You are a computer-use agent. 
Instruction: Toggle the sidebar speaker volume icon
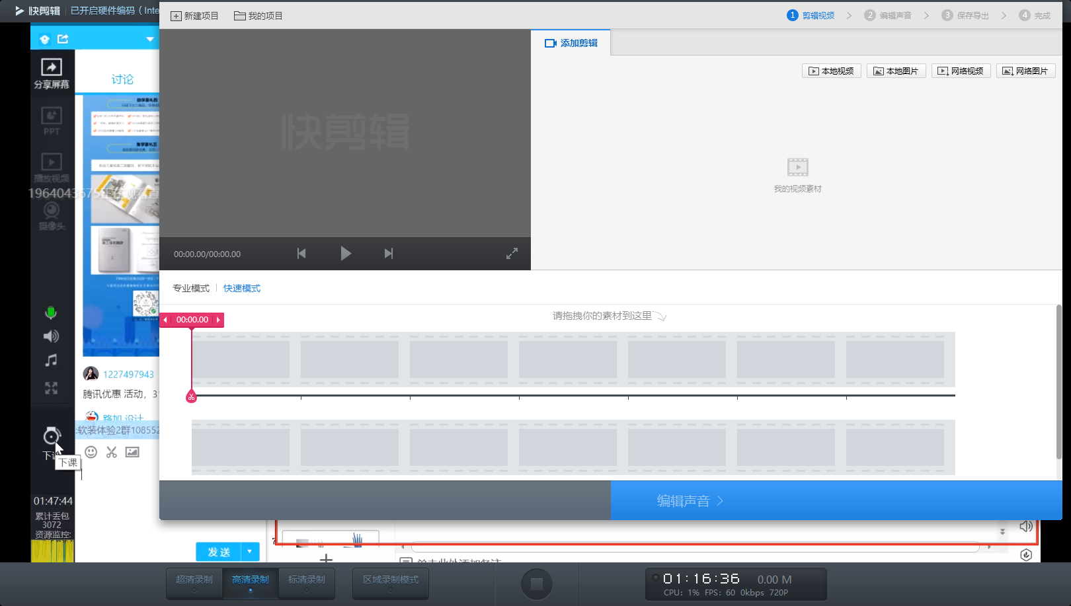pos(51,336)
